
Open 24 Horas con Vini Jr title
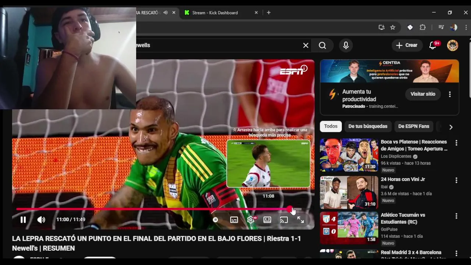click(403, 179)
